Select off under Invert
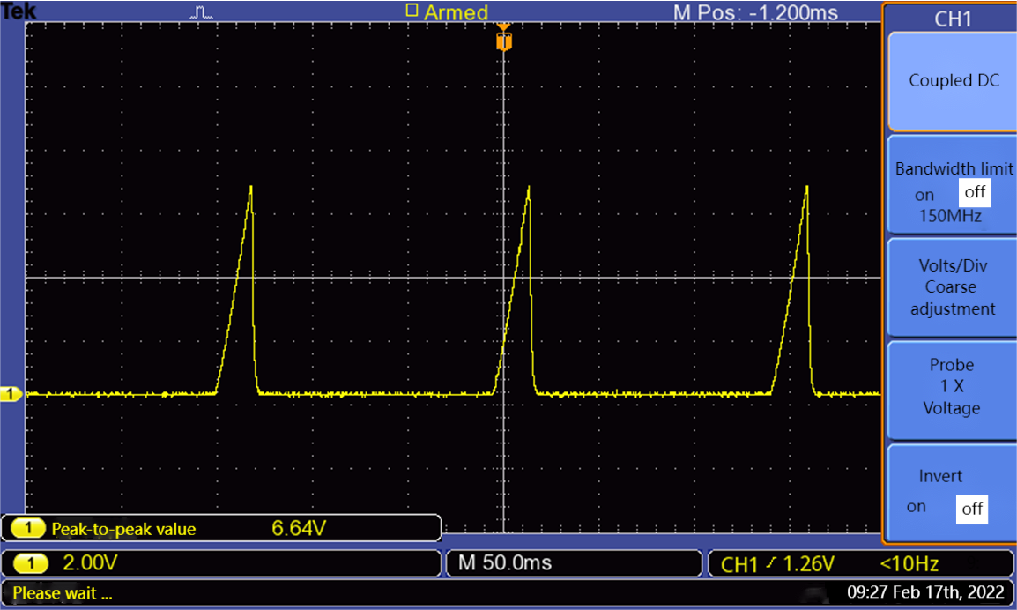This screenshot has height=610, width=1017. coord(972,509)
